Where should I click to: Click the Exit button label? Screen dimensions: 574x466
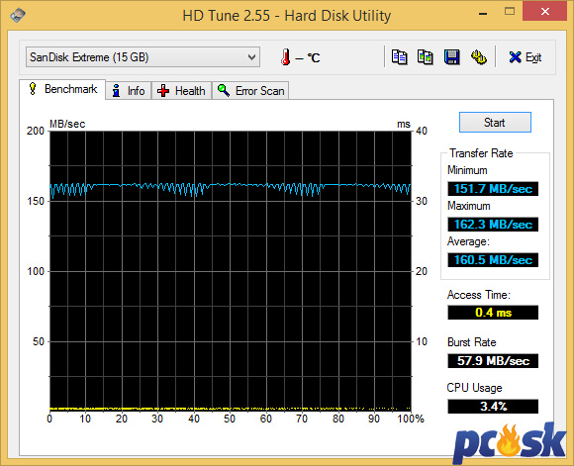(533, 57)
